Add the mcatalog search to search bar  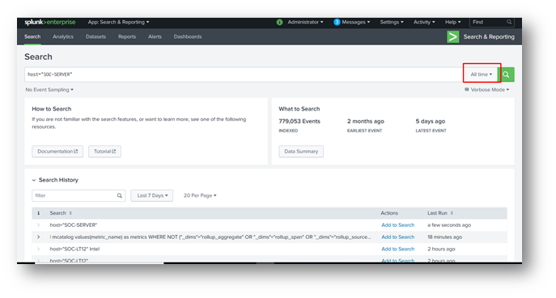(x=398, y=237)
